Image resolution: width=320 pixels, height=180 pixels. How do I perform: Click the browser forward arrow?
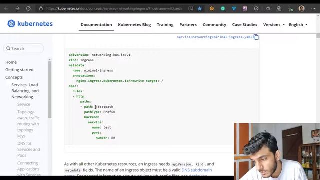pyautogui.click(x=17, y=8)
